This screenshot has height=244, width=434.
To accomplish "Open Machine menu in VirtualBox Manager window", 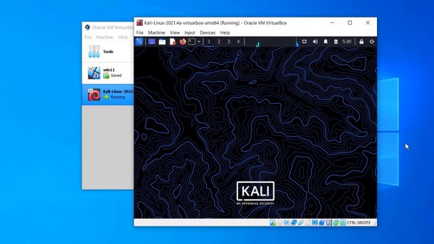I will tap(104, 37).
